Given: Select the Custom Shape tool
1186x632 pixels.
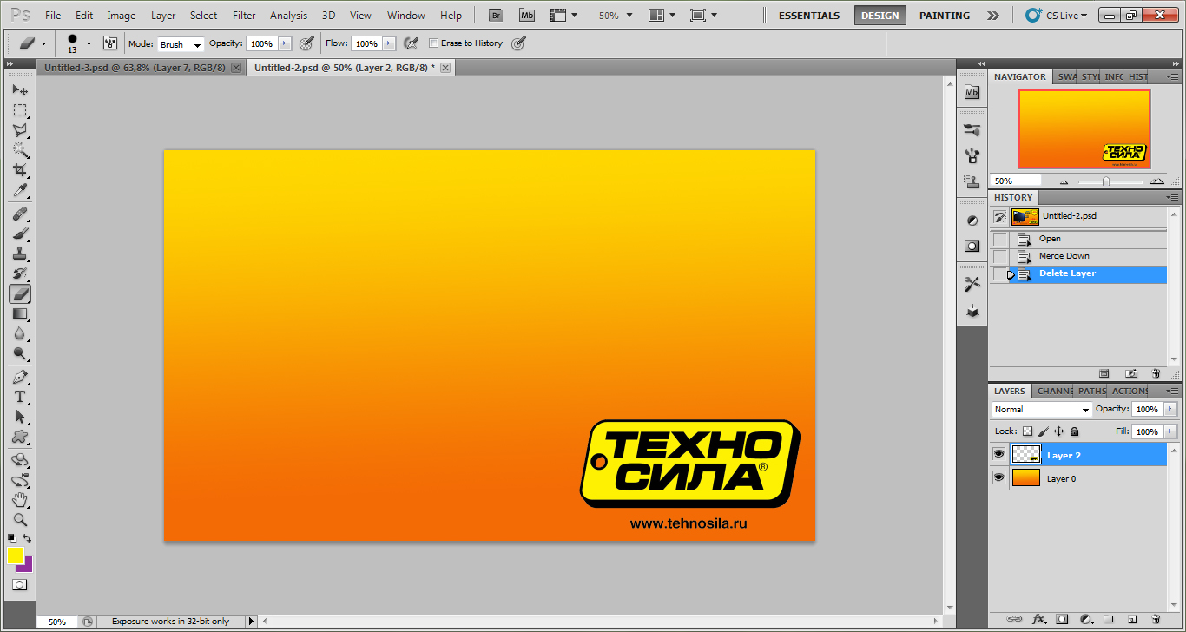Looking at the screenshot, I should pyautogui.click(x=19, y=437).
